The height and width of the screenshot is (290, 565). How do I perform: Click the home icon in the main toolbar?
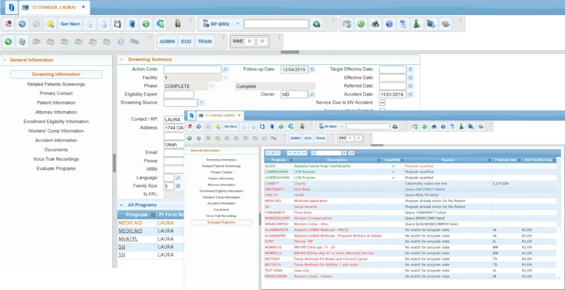(9, 24)
